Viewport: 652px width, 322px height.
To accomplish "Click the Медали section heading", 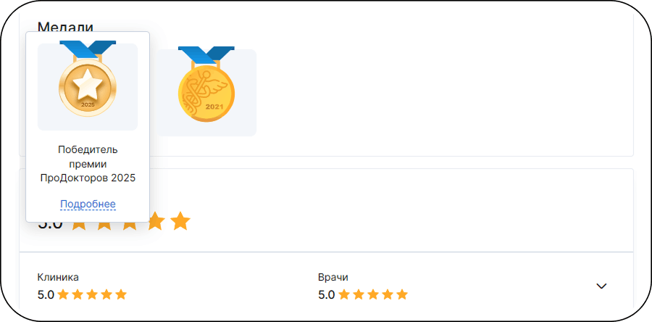I will pyautogui.click(x=66, y=27).
